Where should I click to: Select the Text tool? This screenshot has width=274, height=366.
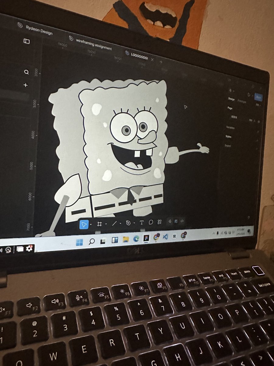click(x=142, y=223)
